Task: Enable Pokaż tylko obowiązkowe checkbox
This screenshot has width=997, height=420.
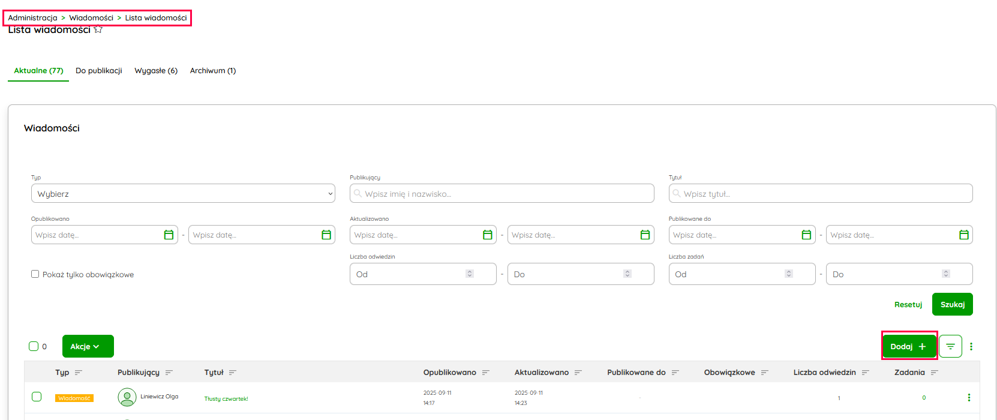Action: click(35, 274)
